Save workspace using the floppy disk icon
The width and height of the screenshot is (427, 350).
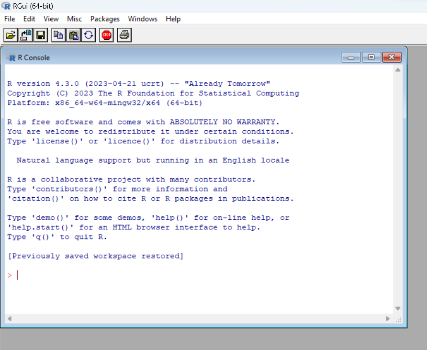coord(41,35)
